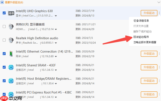Uncheck the Intel UHD Graphics 630 checkbox
Image resolution: width=161 pixels, height=101 pixels.
(x=4, y=13)
